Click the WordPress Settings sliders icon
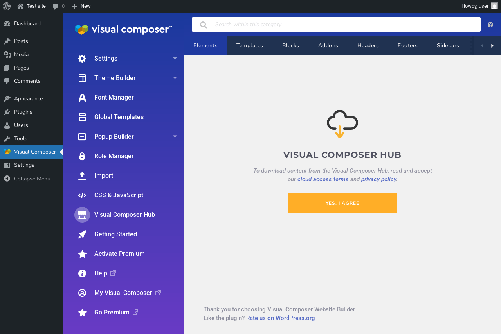 click(x=7, y=165)
